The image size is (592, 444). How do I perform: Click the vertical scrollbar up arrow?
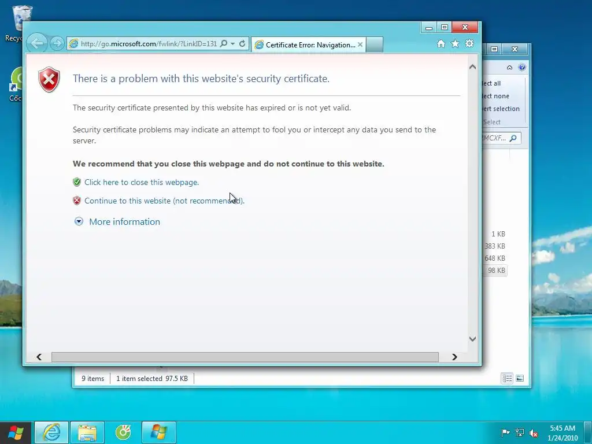pos(472,67)
